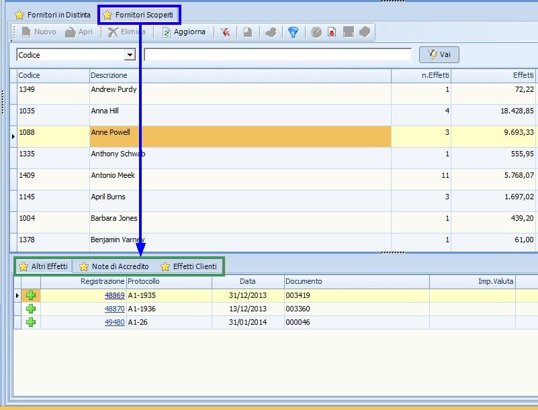Viewport: 538px width, 410px height.
Task: Open the Codice search field dropdown
Action: coord(130,55)
